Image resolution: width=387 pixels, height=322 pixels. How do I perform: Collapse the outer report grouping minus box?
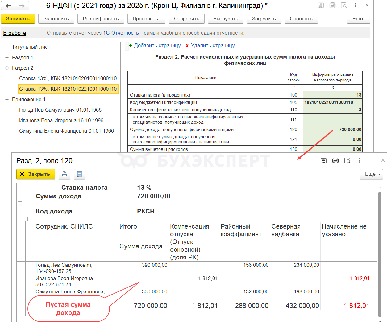[x=20, y=204]
